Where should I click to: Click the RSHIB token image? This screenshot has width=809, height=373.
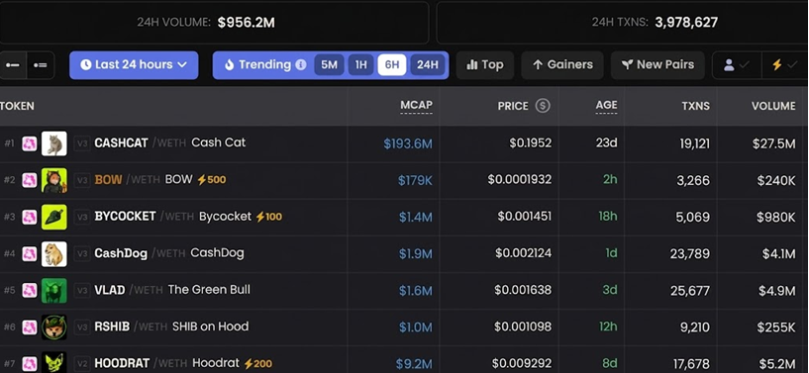pyautogui.click(x=54, y=327)
